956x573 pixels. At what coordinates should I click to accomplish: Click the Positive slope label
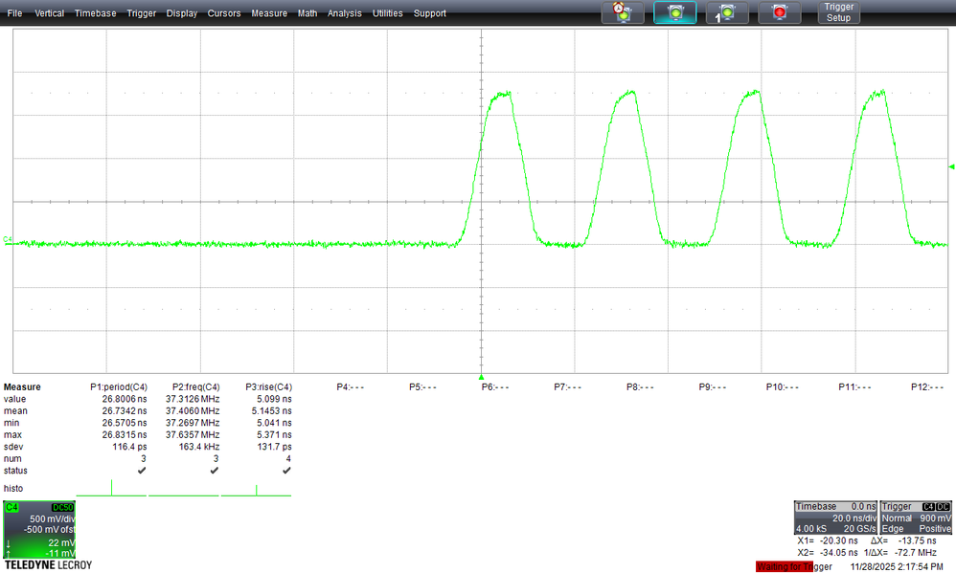click(x=935, y=529)
